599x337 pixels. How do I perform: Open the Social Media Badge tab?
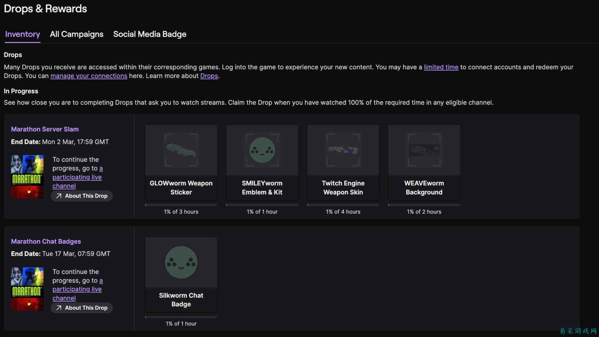point(150,34)
